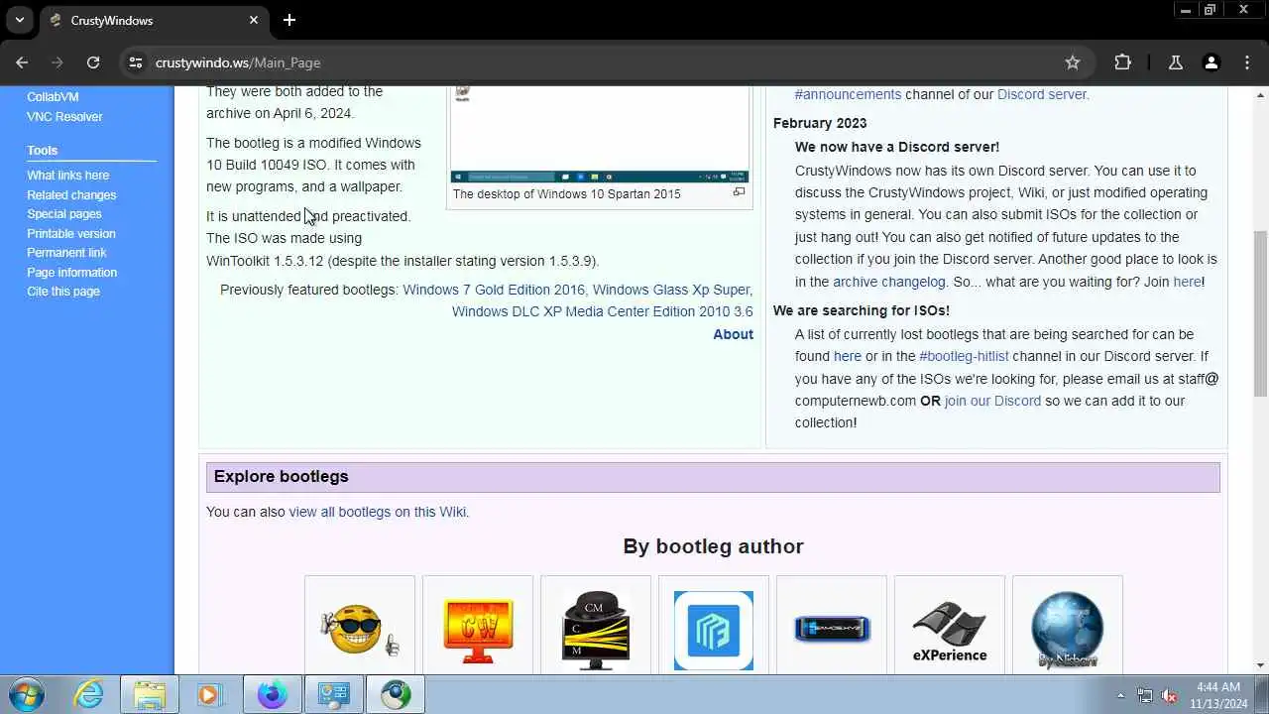Open Related changes in Tools

pyautogui.click(x=71, y=195)
